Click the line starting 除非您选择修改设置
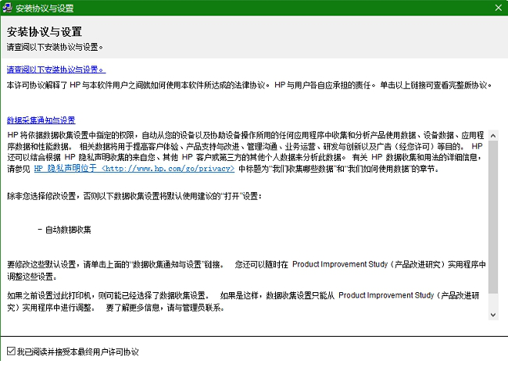The height and width of the screenshot is (375, 508). tap(134, 196)
